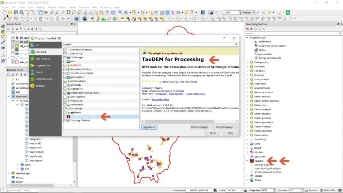This screenshot has width=343, height=193.
Task: Select the Pan Map hand tool
Action: [x=40, y=13]
